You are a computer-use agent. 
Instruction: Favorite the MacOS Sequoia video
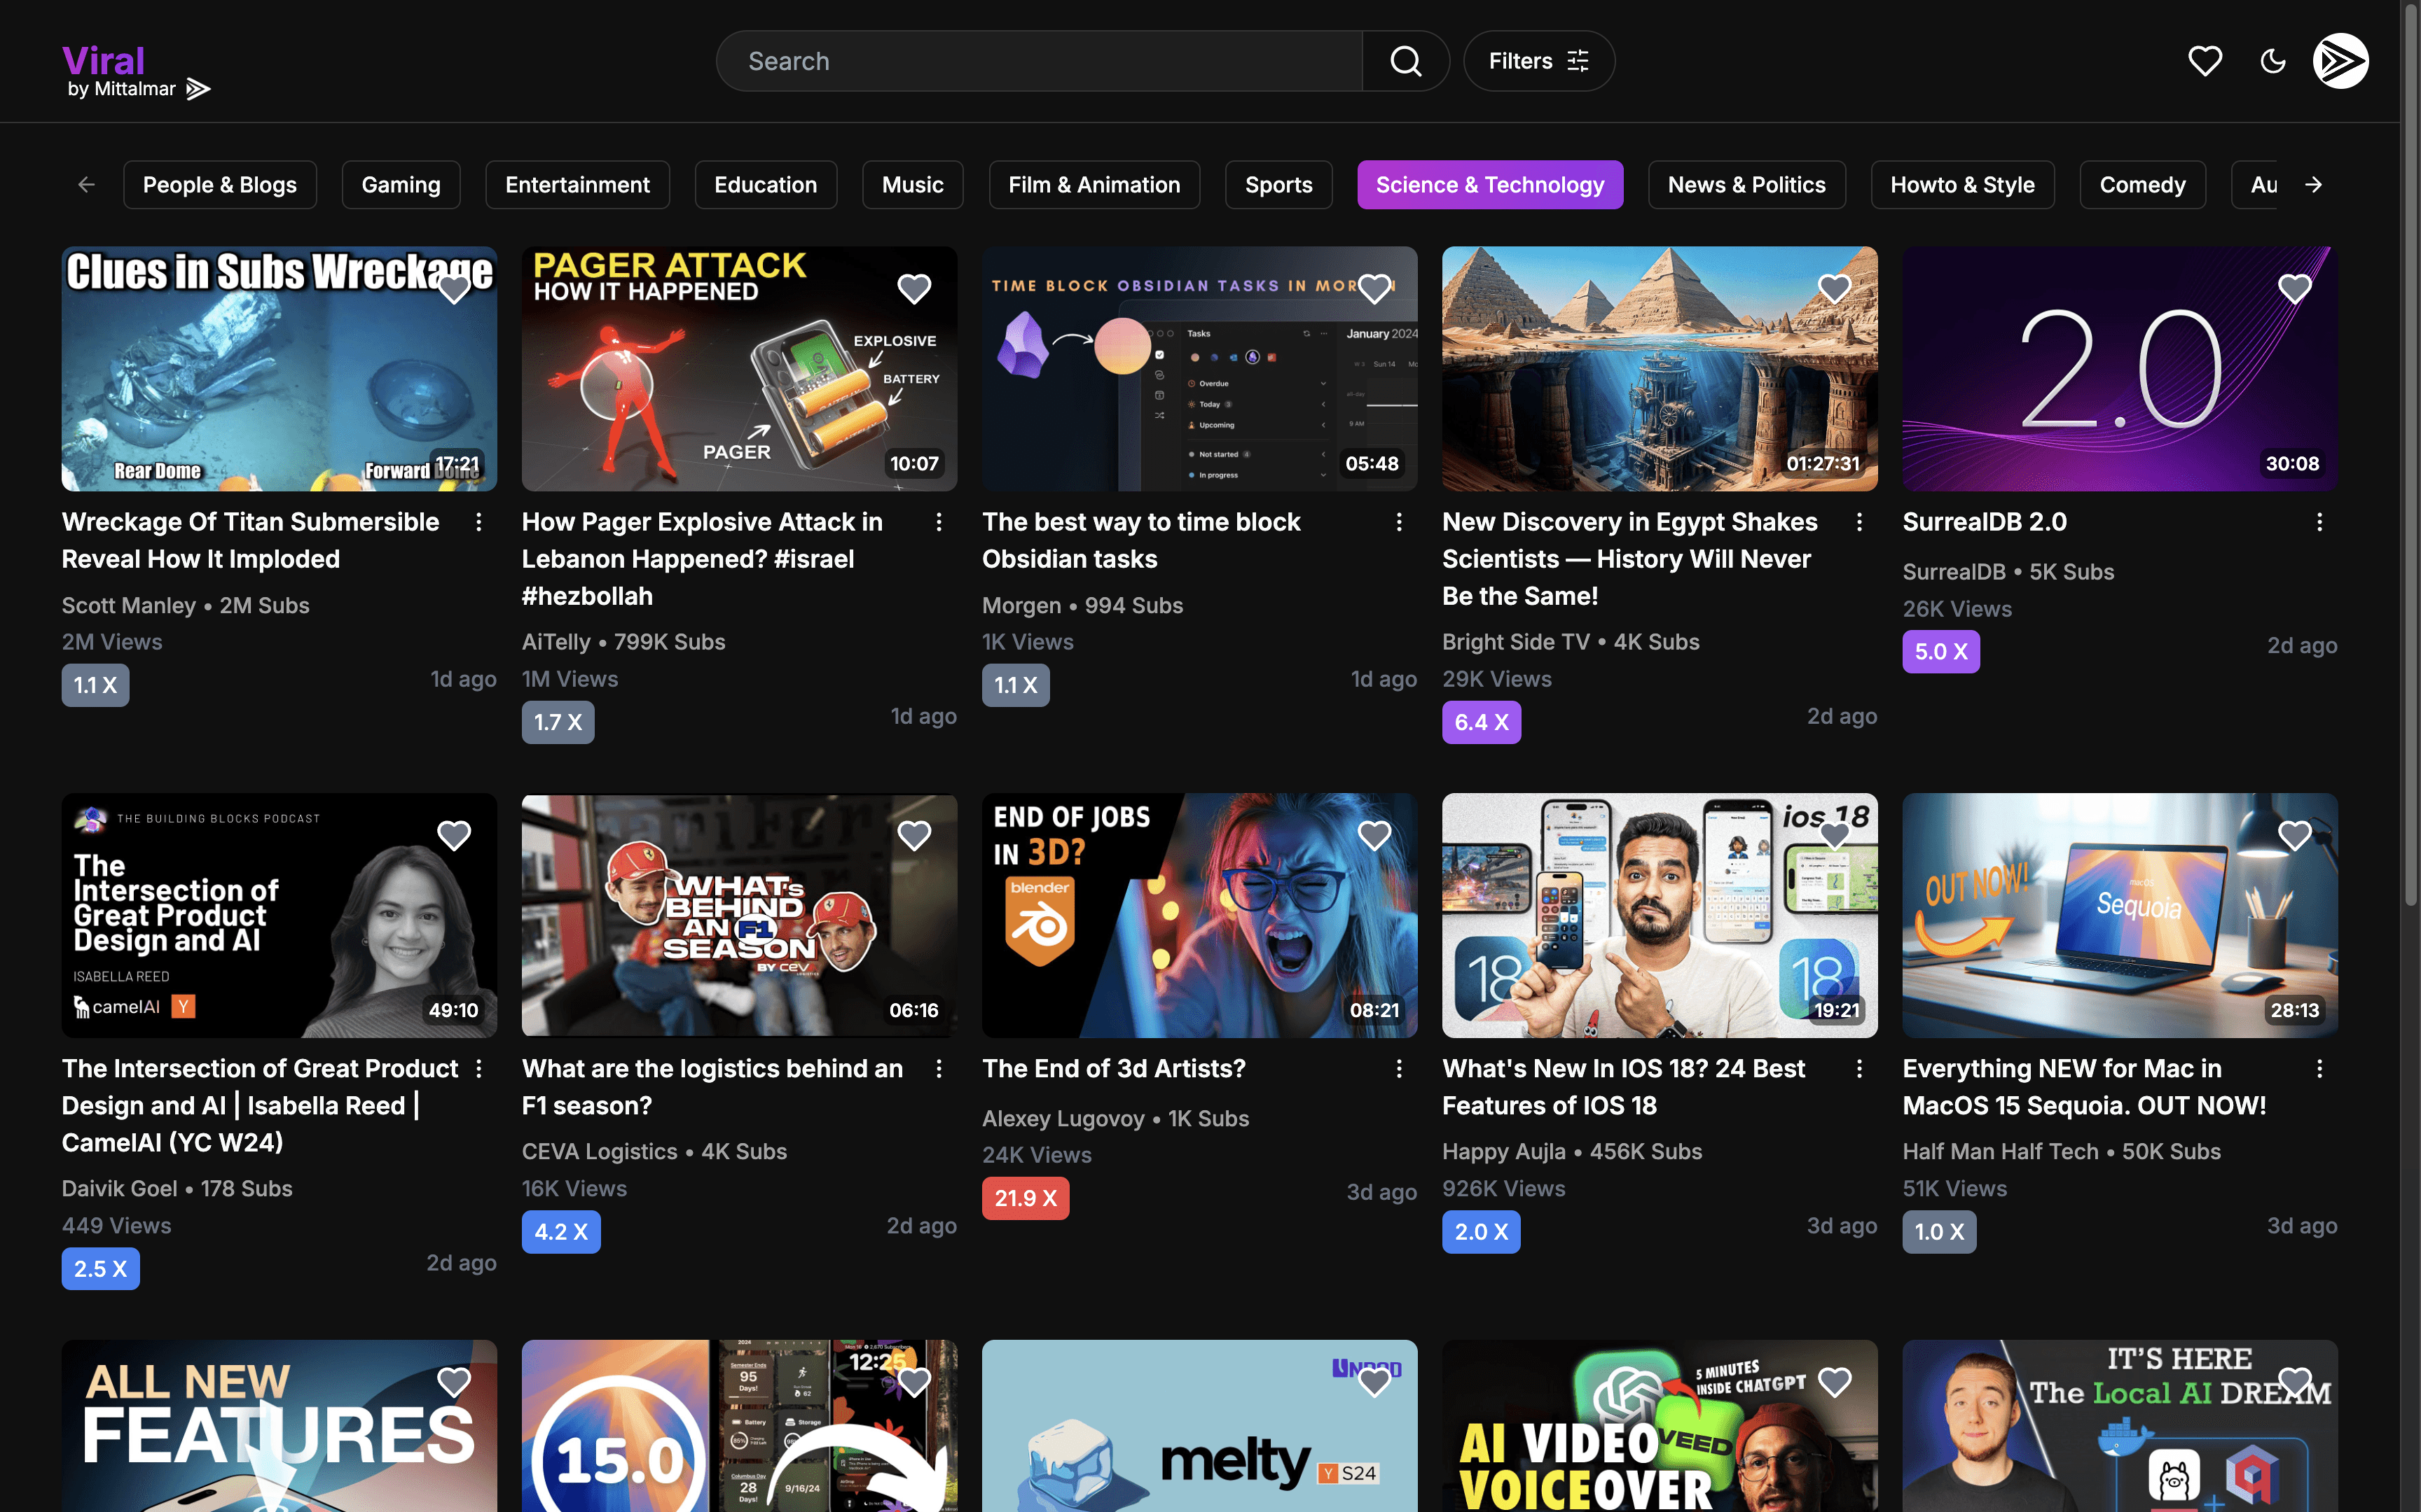2295,835
